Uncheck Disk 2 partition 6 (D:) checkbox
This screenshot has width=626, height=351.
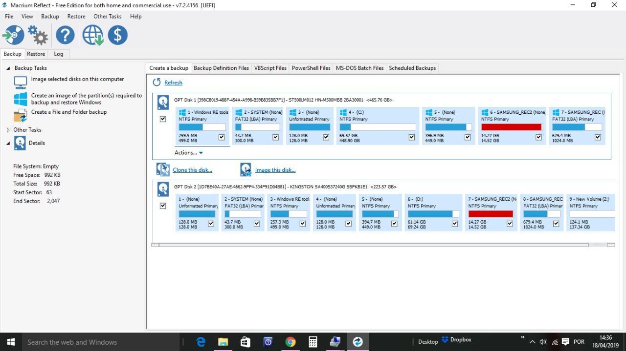click(454, 224)
